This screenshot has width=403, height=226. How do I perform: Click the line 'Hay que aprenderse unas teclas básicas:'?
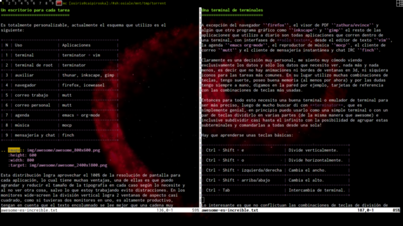(247, 135)
